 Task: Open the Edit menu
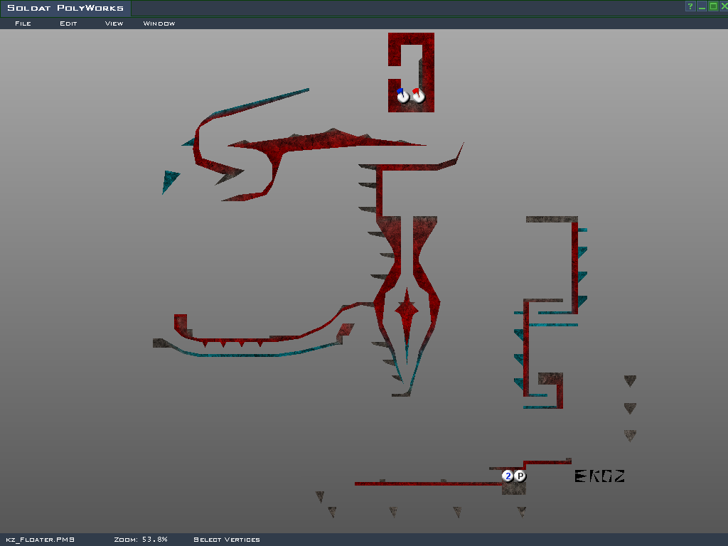pos(68,23)
